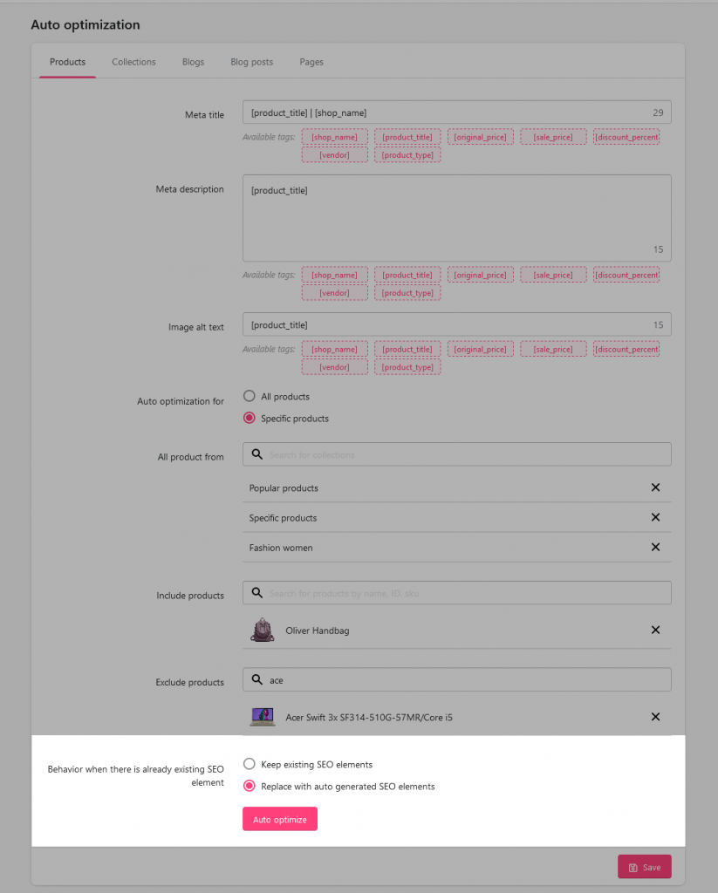
Task: Choose Replace with auto generated SEO elements
Action: [x=250, y=786]
